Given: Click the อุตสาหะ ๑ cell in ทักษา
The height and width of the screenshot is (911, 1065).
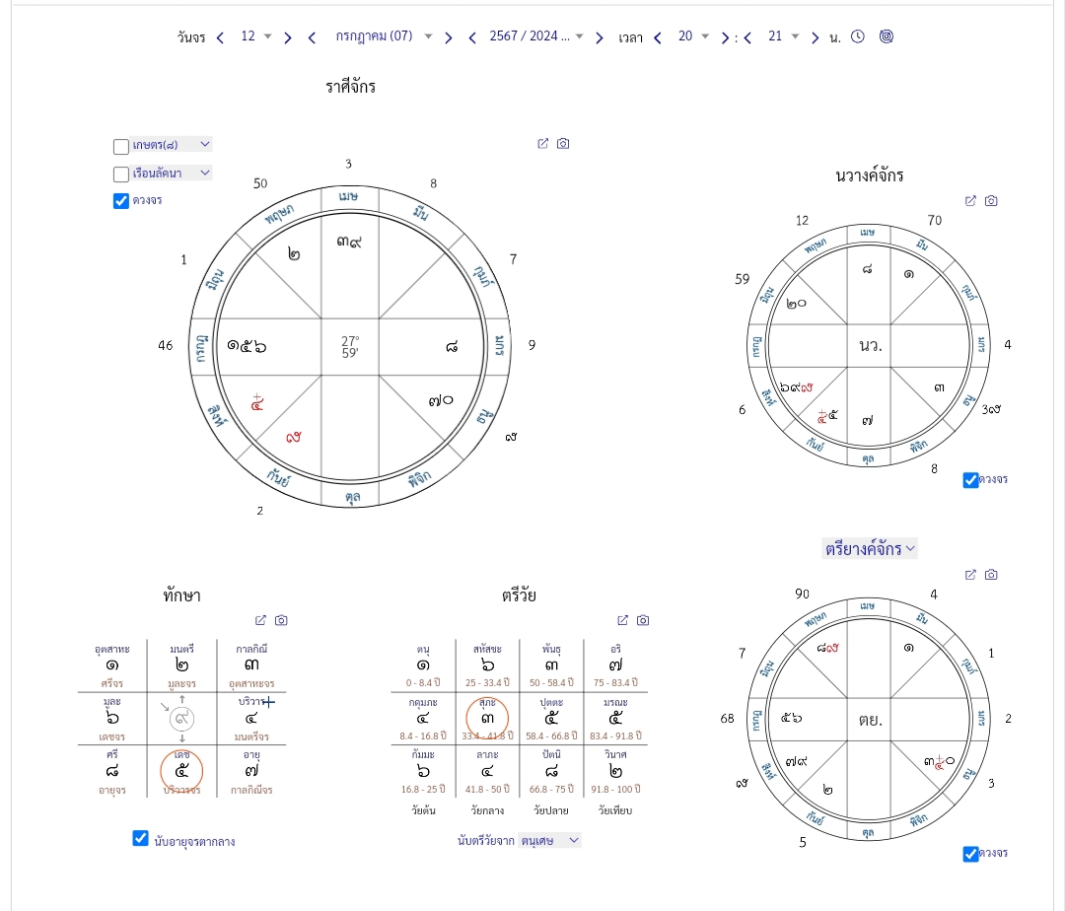Looking at the screenshot, I should (112, 666).
